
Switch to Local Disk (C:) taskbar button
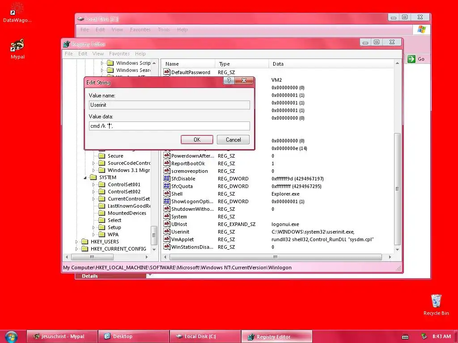point(205,337)
